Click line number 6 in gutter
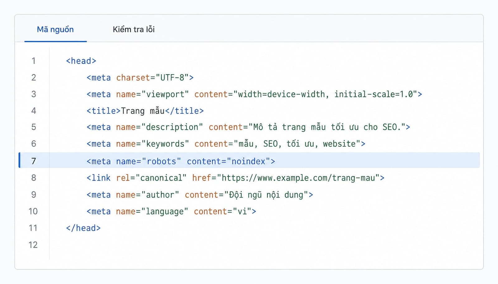498x284 pixels. [34, 144]
